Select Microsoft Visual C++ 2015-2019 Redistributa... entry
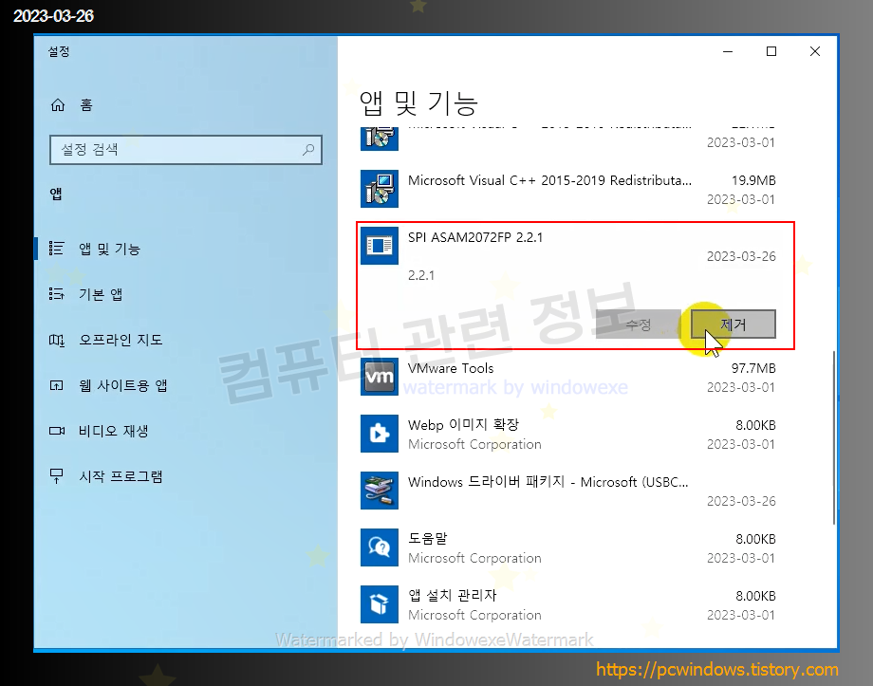The height and width of the screenshot is (686, 873). tap(549, 180)
